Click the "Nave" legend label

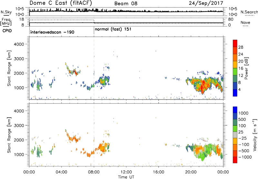pyautogui.click(x=245, y=22)
